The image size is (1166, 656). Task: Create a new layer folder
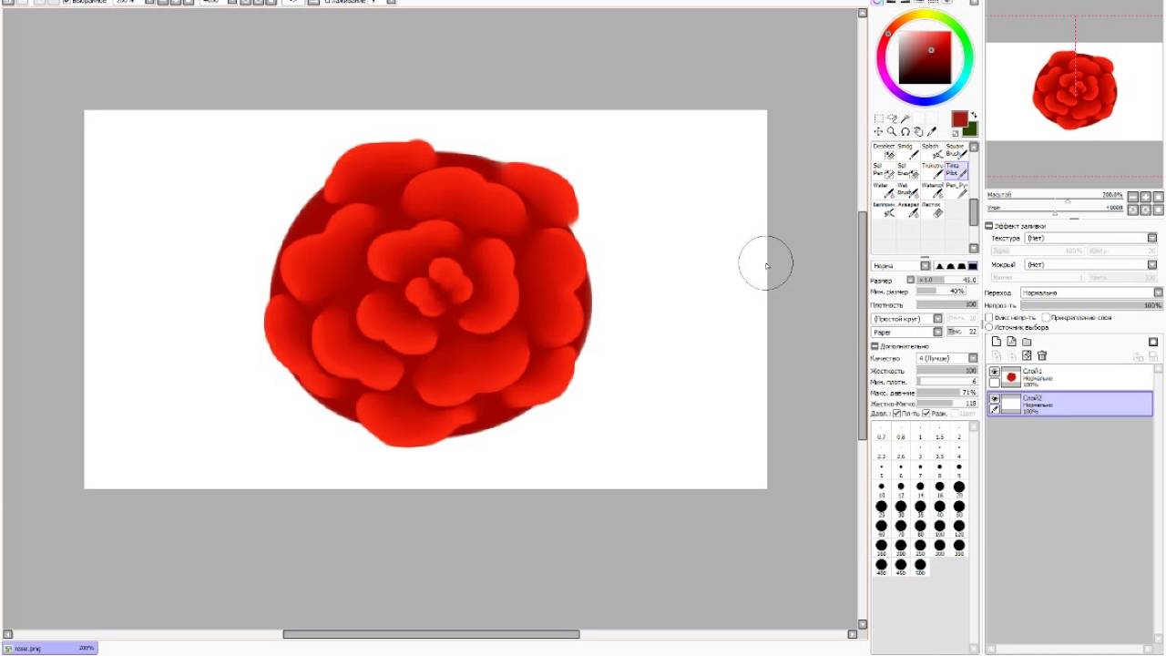[1027, 342]
